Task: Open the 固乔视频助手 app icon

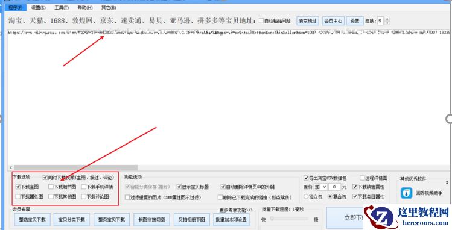Action: pyautogui.click(x=407, y=193)
